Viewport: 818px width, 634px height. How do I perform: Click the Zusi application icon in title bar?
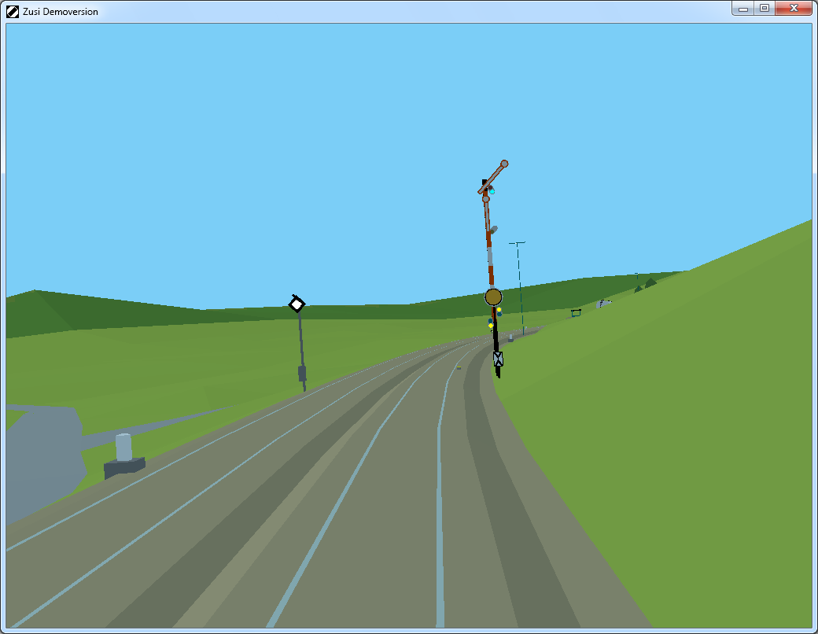point(13,12)
